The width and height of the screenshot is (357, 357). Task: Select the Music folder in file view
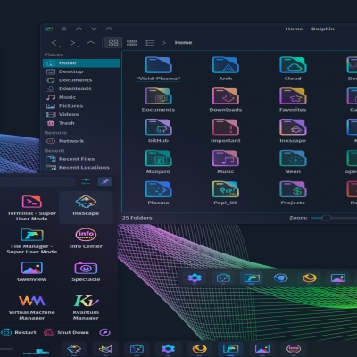226,158
